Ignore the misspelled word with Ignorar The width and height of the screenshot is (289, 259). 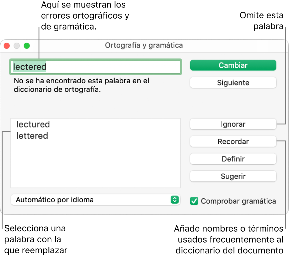tap(233, 124)
